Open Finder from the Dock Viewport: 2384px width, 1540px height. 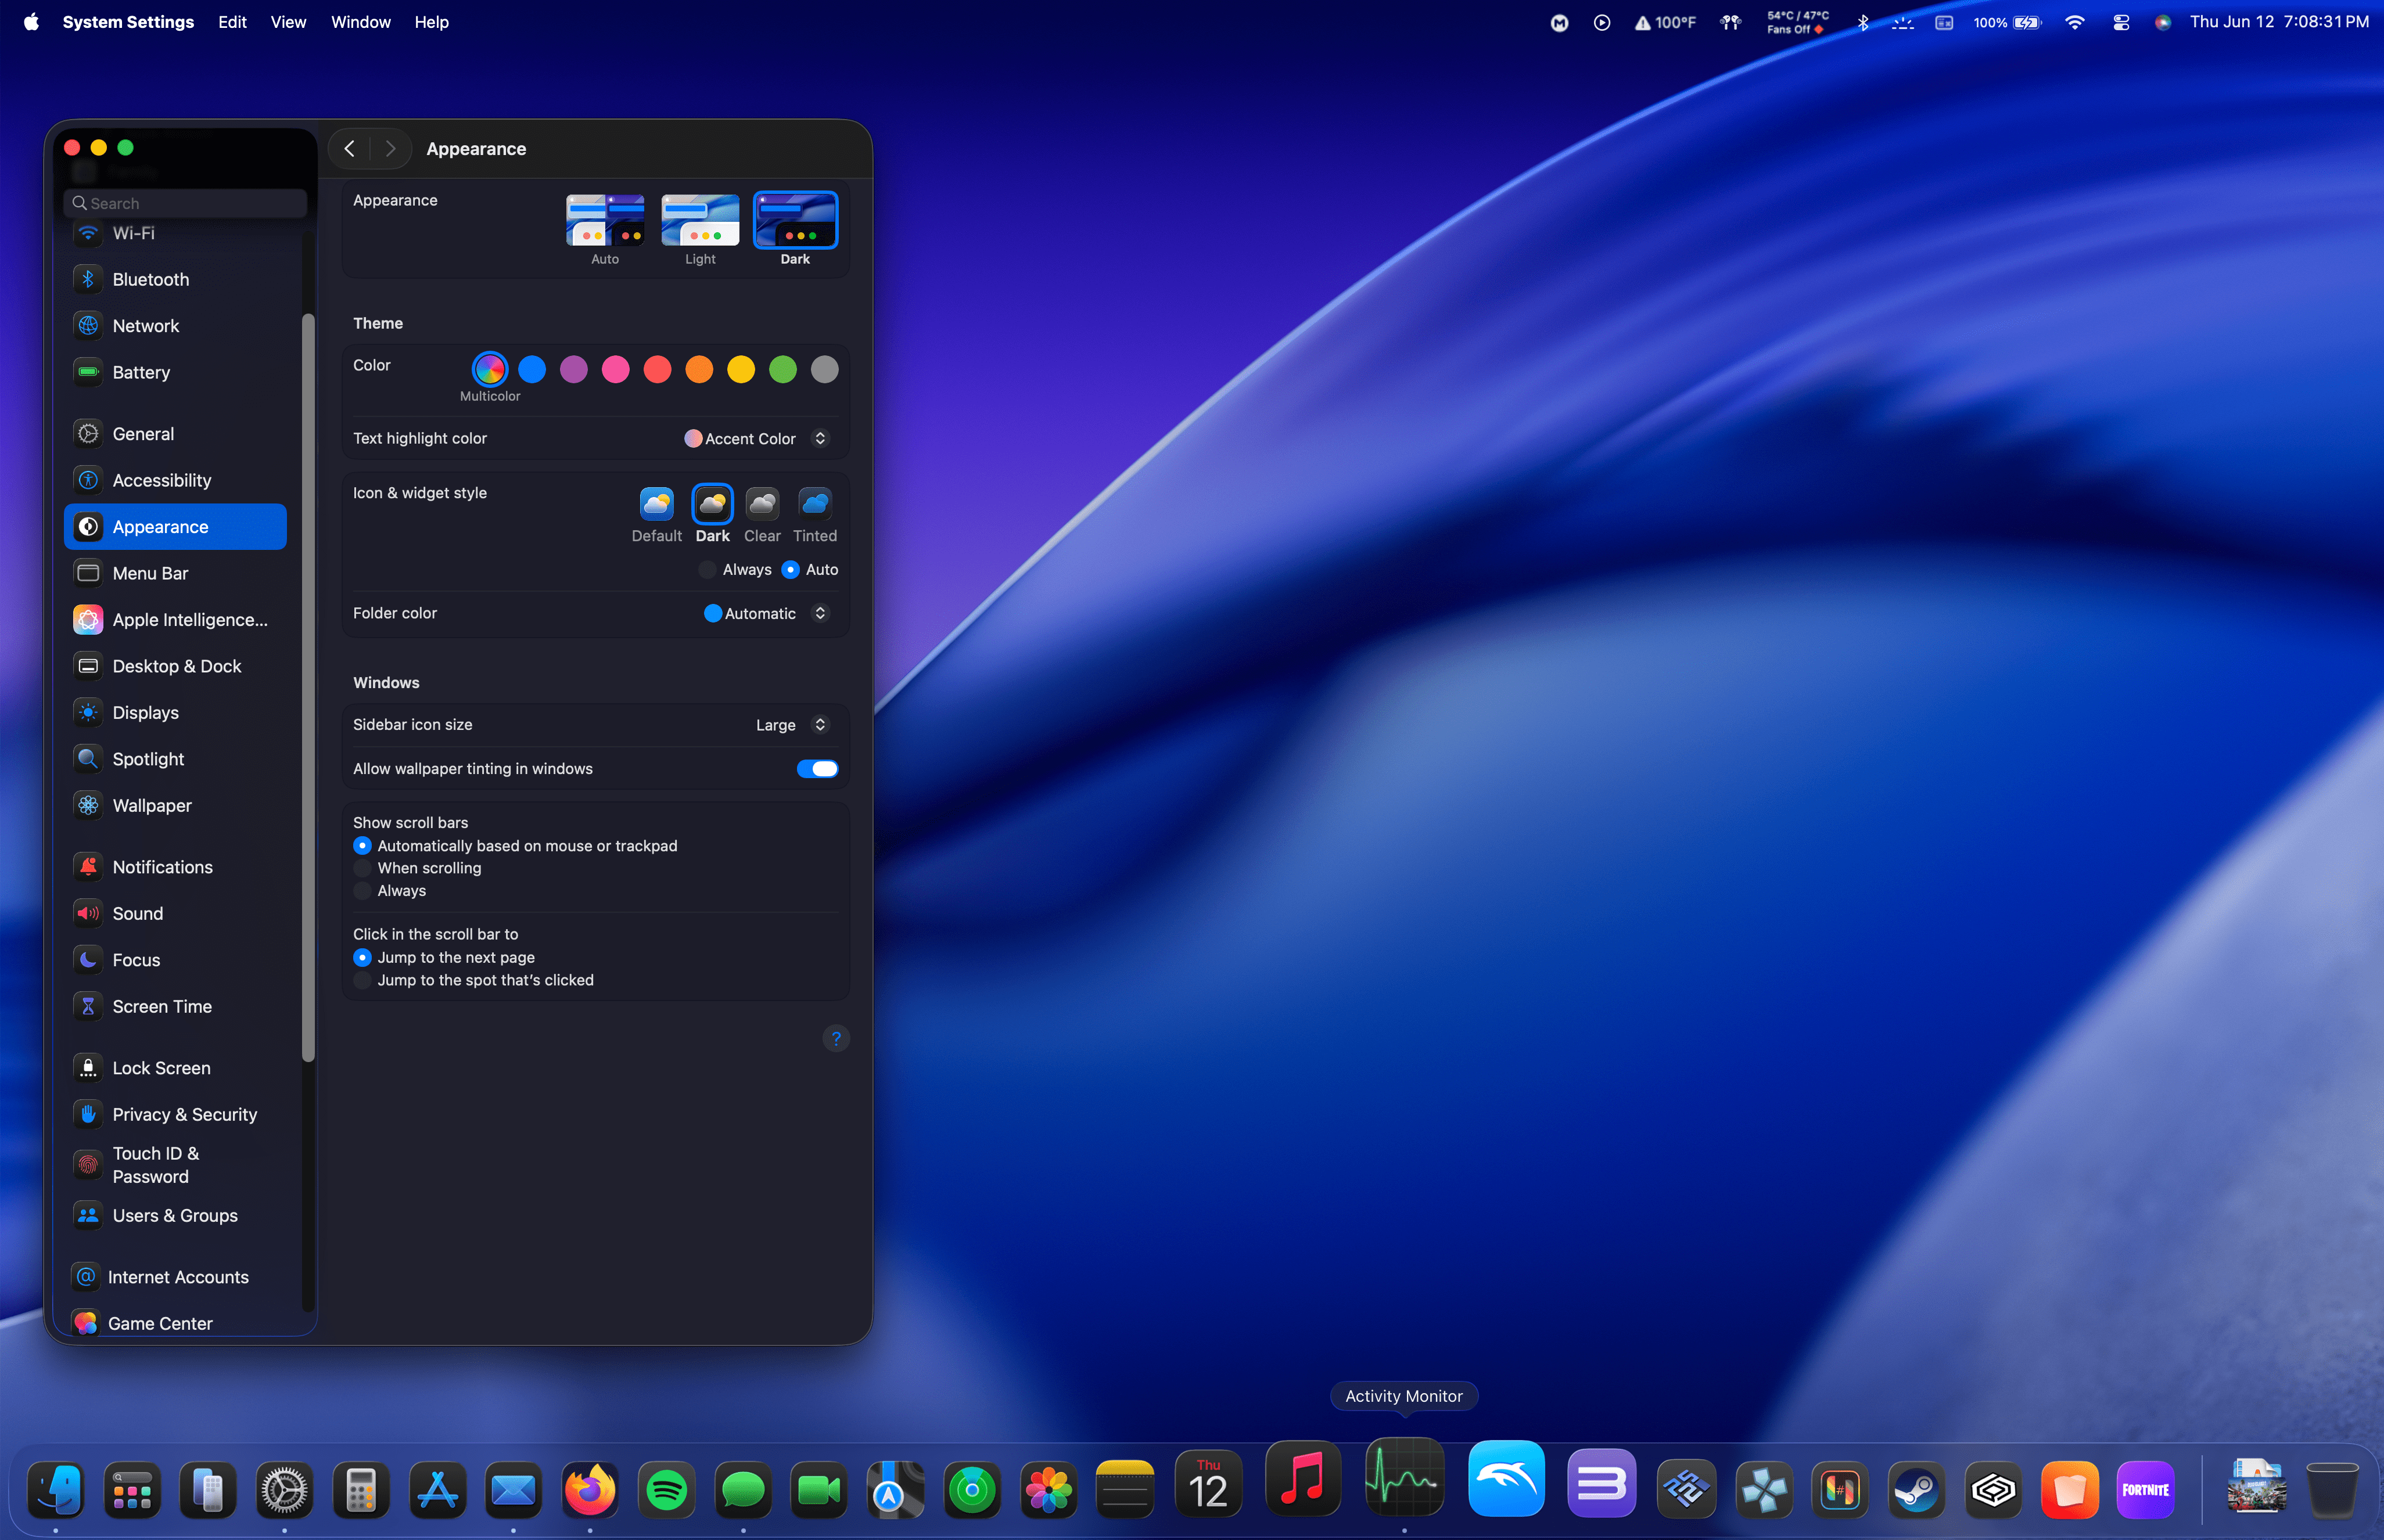point(56,1491)
